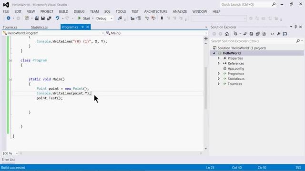
Task: Open the Error List panel tab
Action: (x=8, y=160)
